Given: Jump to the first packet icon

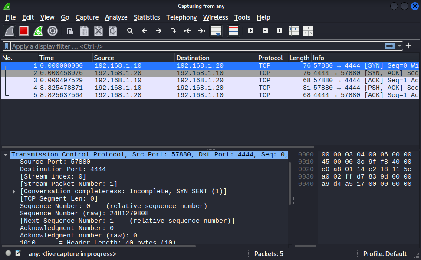Looking at the screenshot, I should pyautogui.click(x=187, y=31).
